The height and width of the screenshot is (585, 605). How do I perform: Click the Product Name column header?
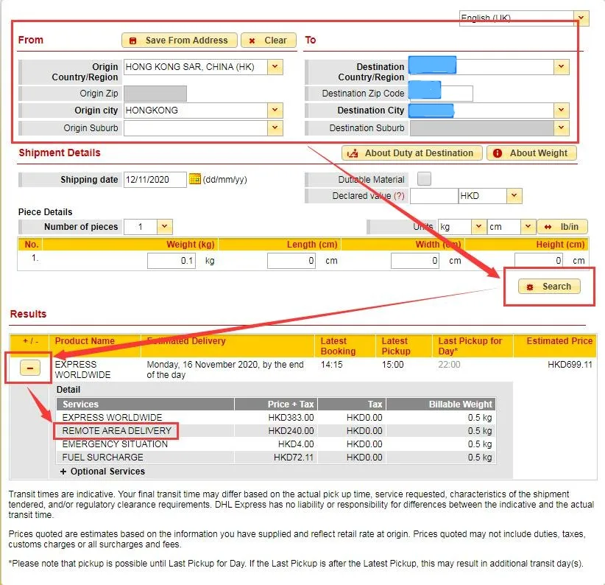85,341
